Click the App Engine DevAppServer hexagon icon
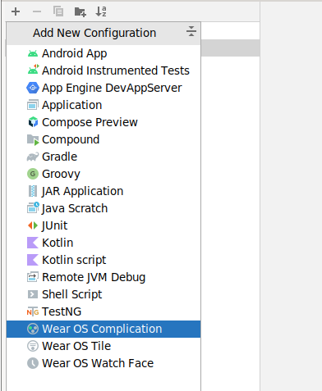Screen dimensions: 322x391 [33, 88]
